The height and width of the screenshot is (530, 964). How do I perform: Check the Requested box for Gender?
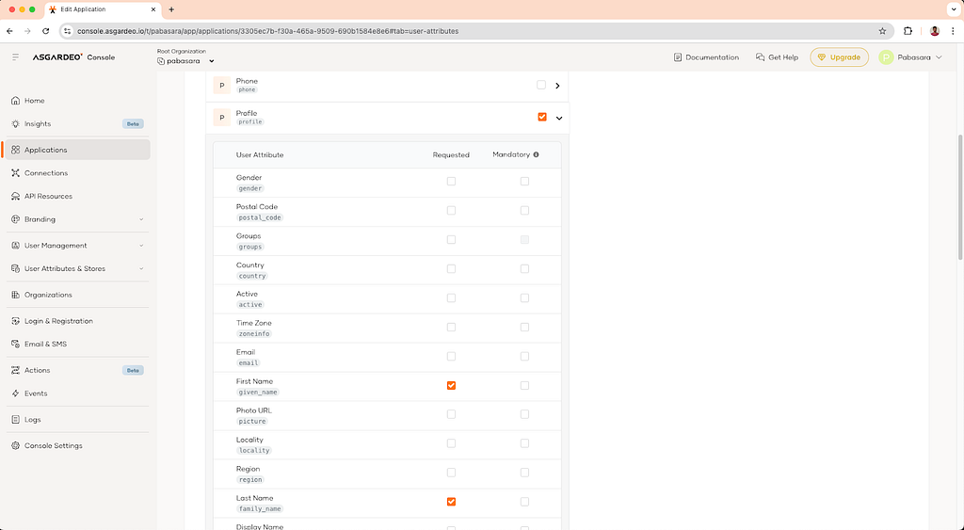tap(451, 182)
